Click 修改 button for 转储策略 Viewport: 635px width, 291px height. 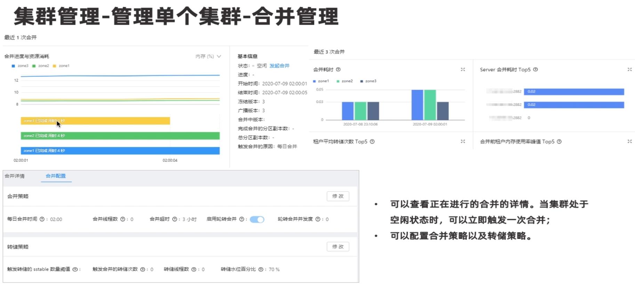click(338, 246)
